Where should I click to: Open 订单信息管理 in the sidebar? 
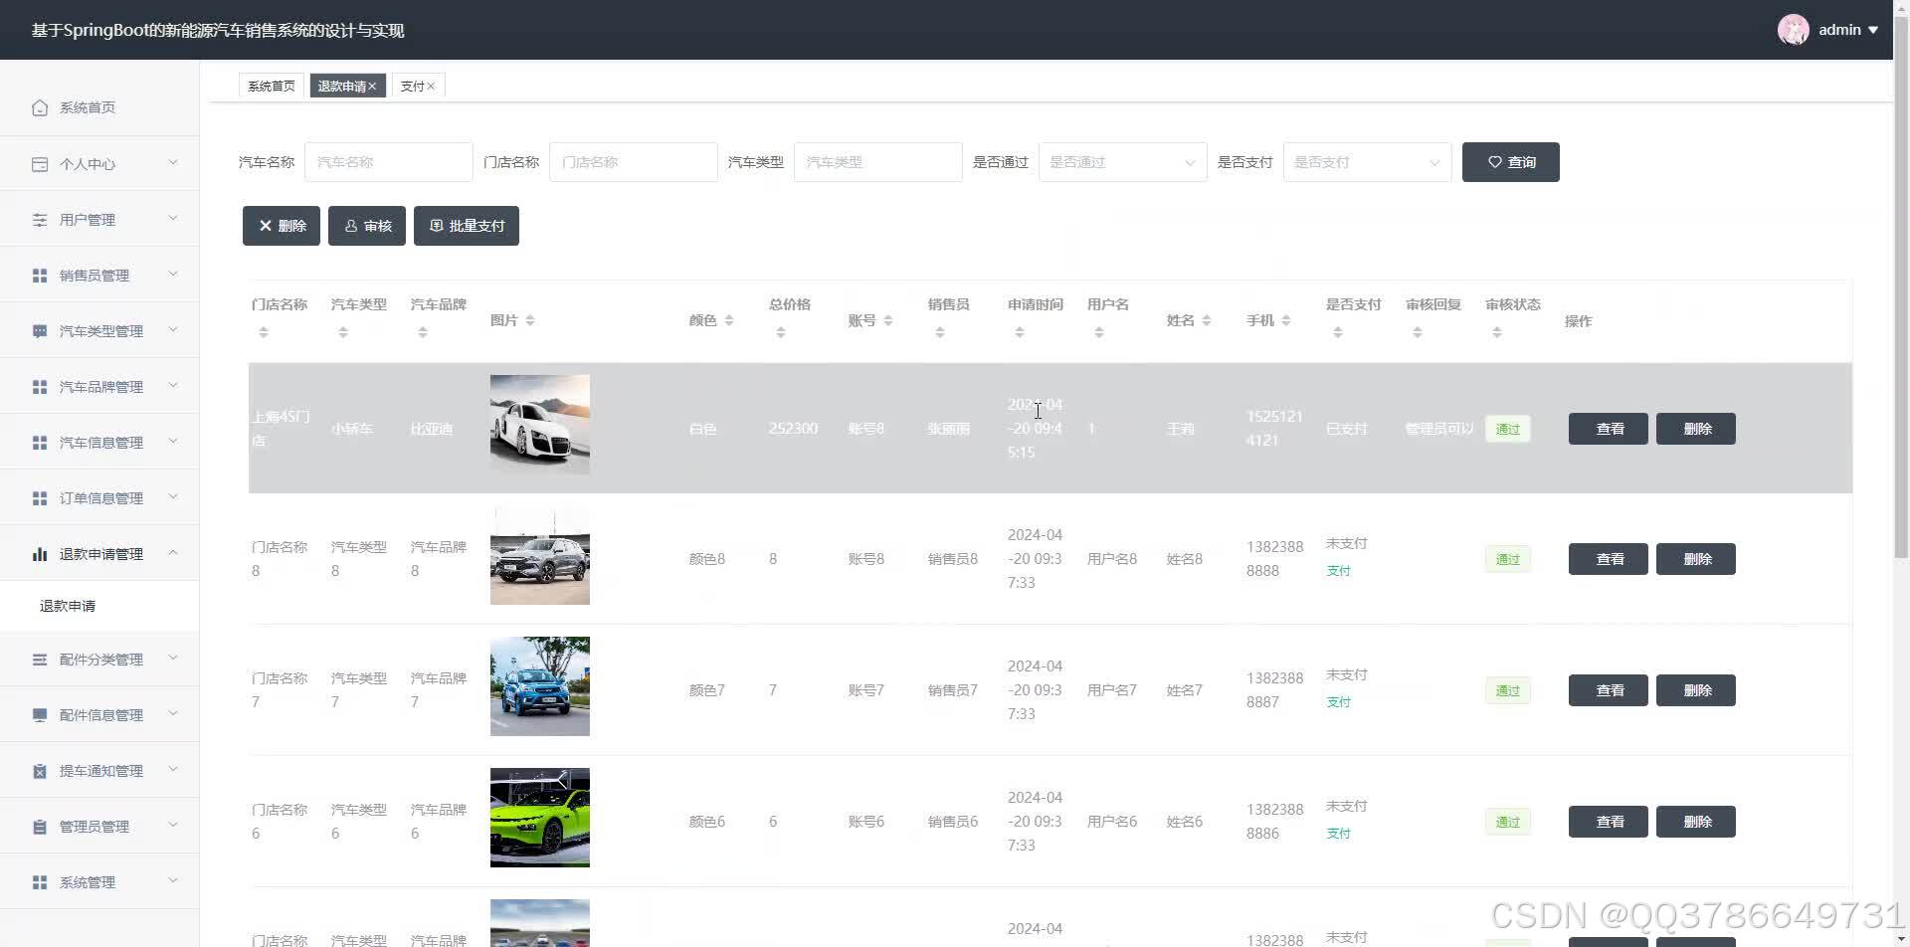click(x=99, y=498)
